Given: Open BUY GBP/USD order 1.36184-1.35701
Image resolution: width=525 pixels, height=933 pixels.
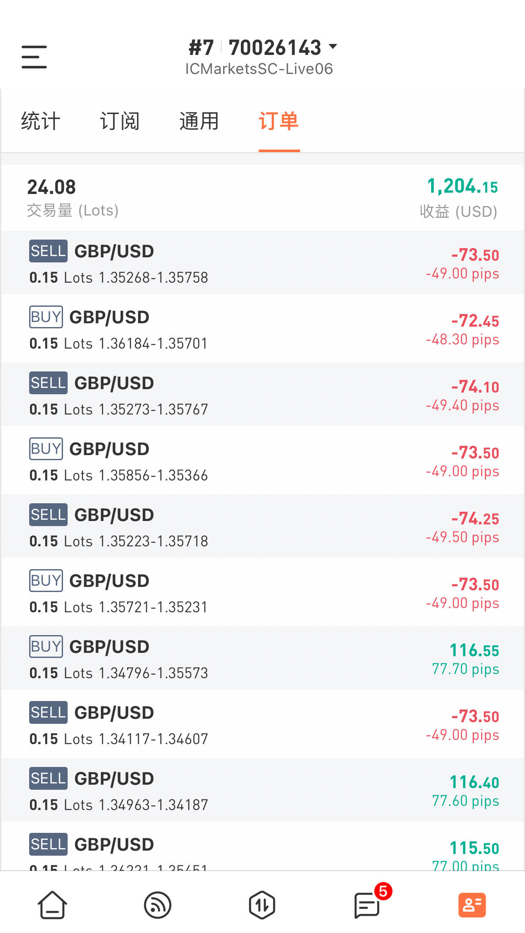Looking at the screenshot, I should (262, 328).
